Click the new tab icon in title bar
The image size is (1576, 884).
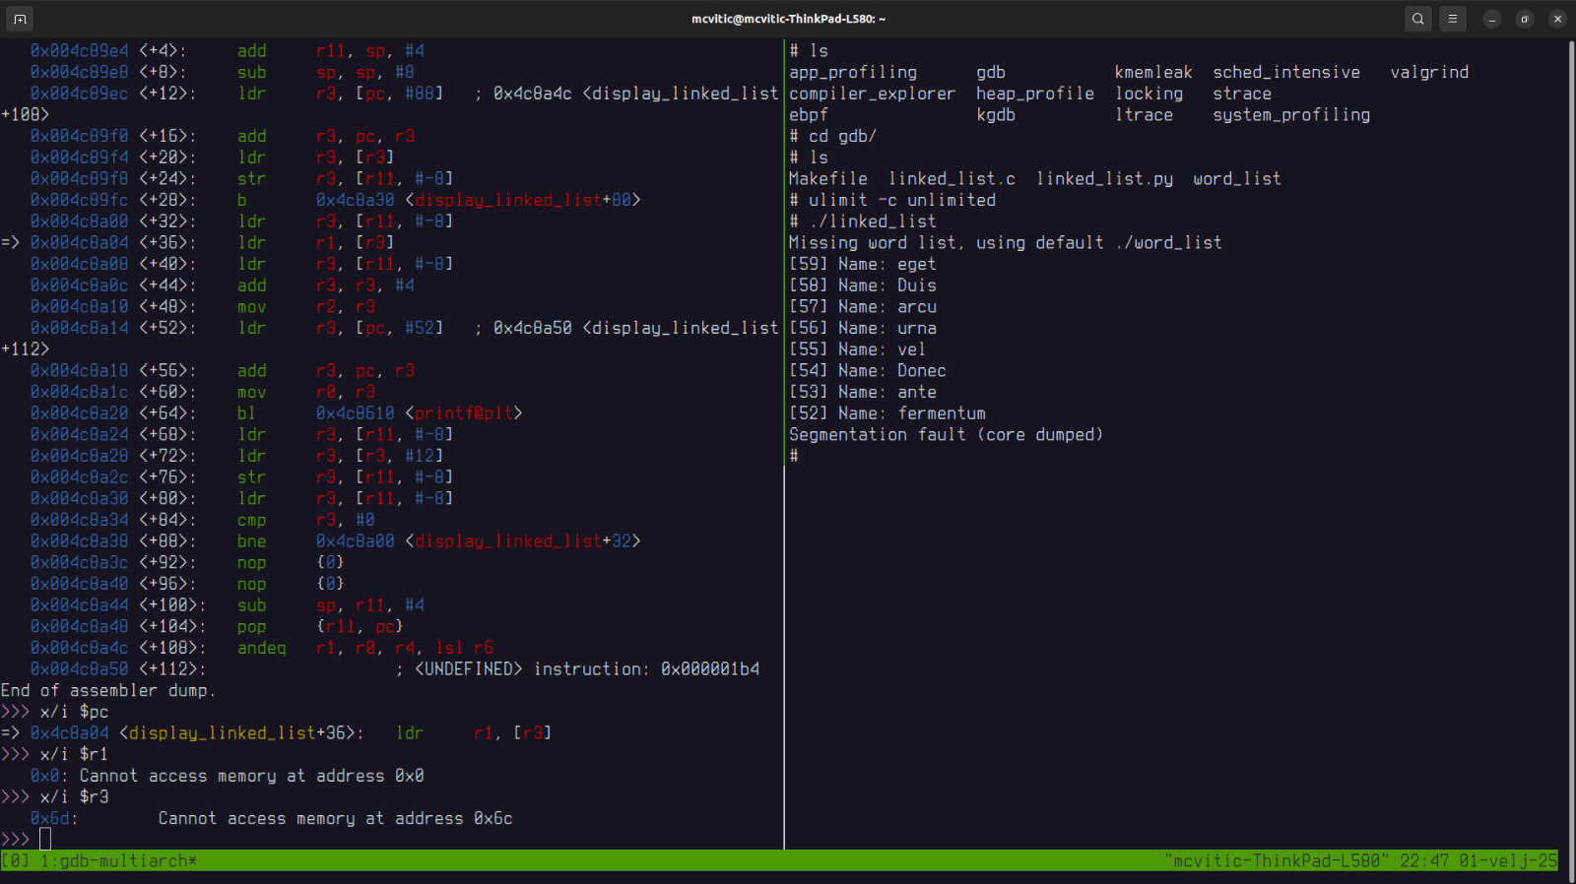click(x=20, y=19)
